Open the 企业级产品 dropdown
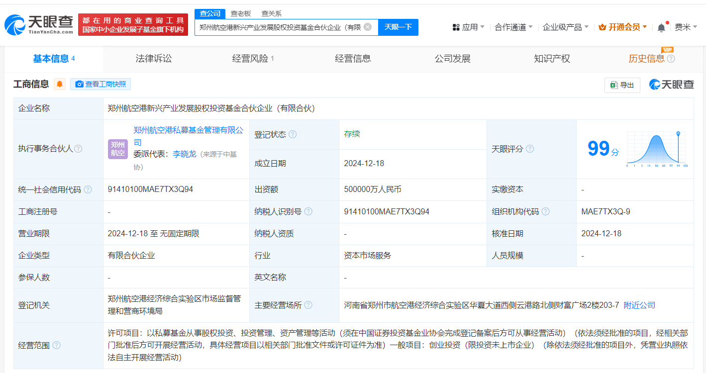This screenshot has height=373, width=706. point(565,27)
